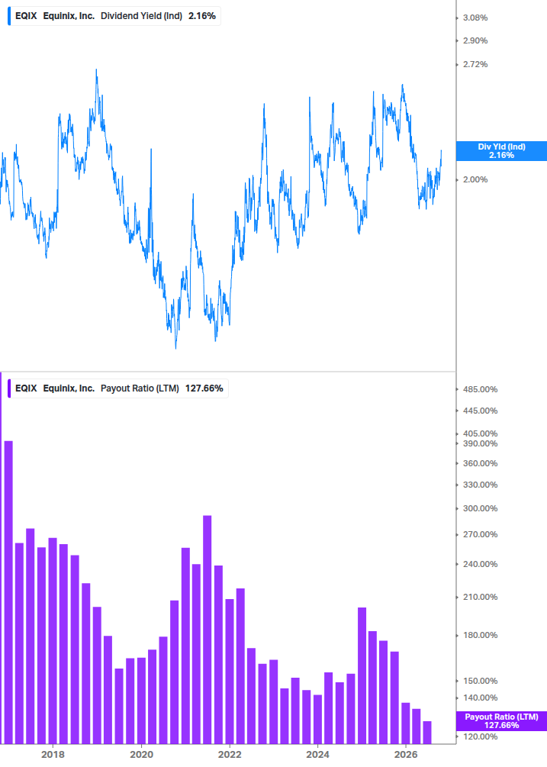Screen dimensions: 547x767
Task: Click the 240.00% payout axis value
Action: click(x=480, y=564)
